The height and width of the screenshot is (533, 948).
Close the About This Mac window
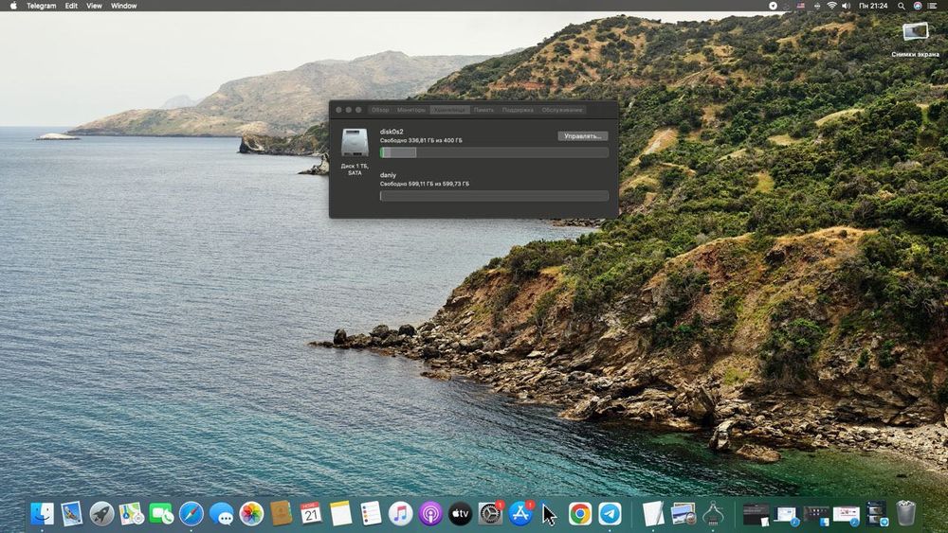click(x=338, y=110)
